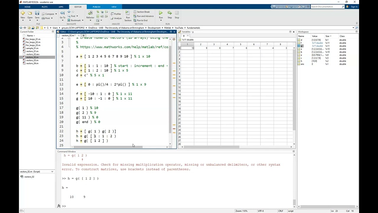Switch to the APPS tab
The width and height of the screenshot is (378, 213).
(x=61, y=7)
